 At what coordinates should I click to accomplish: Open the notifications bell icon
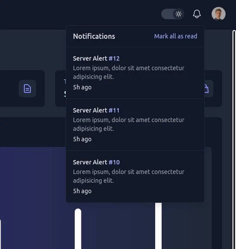coord(197,14)
